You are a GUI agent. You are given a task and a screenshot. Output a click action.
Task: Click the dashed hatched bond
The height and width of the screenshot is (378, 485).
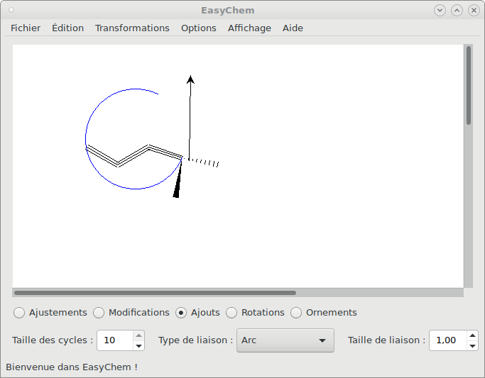click(204, 162)
